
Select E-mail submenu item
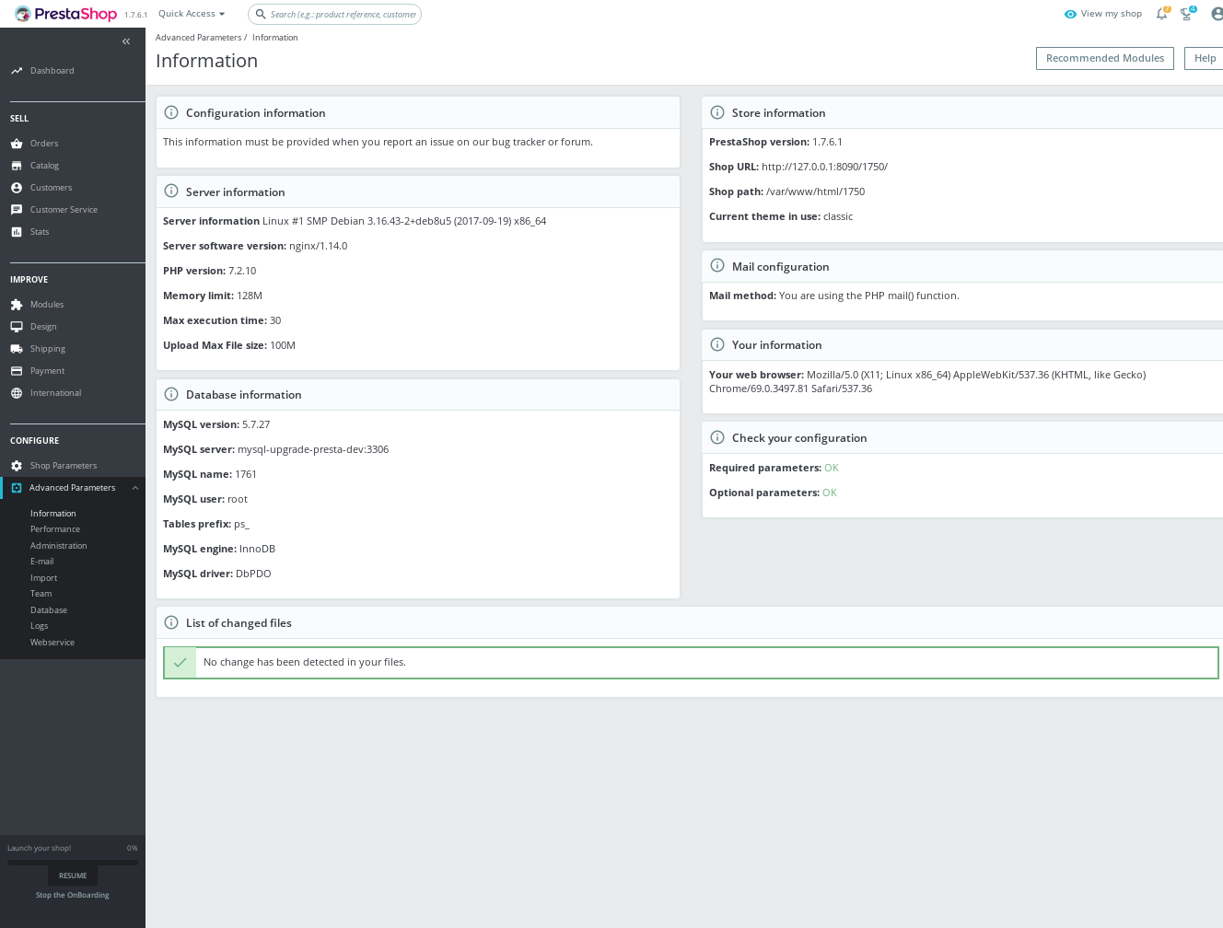coord(42,562)
